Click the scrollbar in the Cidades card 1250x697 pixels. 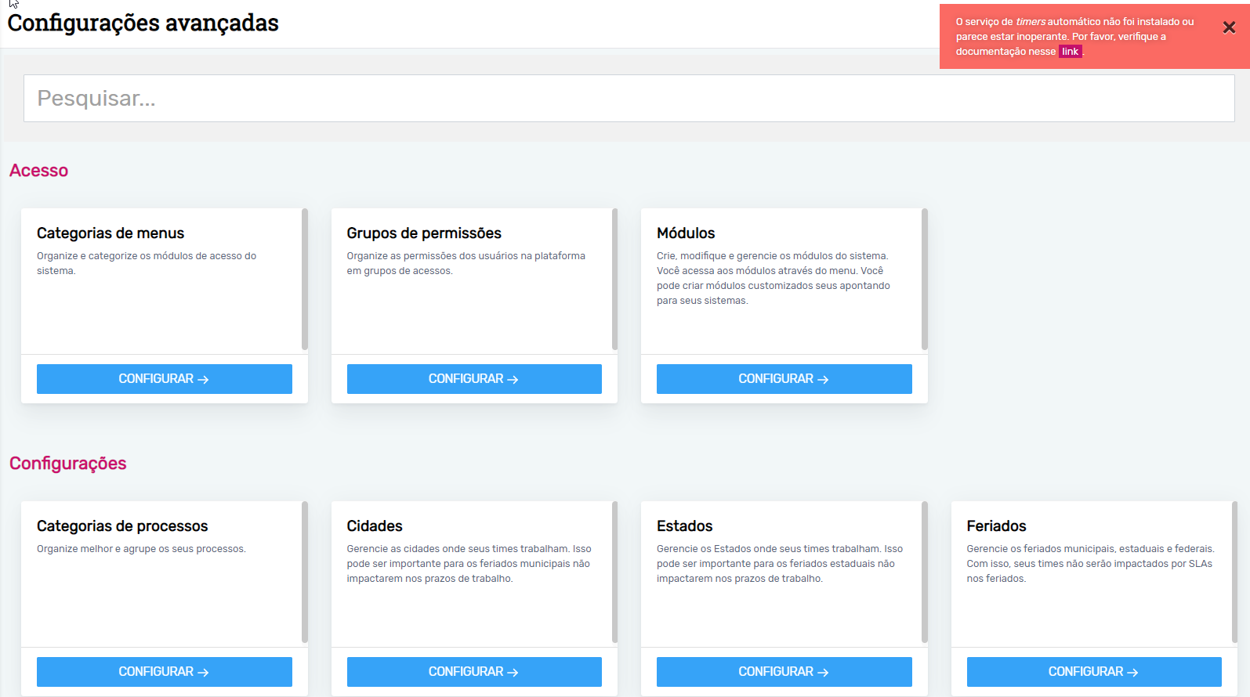pyautogui.click(x=614, y=572)
